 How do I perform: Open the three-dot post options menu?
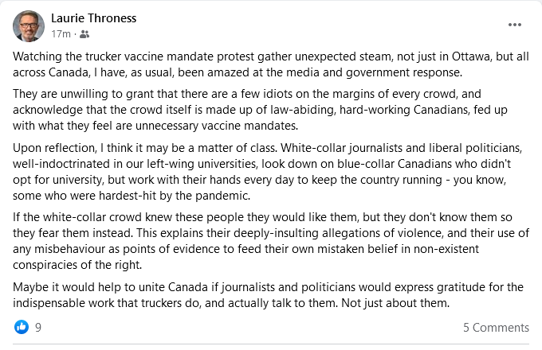tap(515, 25)
